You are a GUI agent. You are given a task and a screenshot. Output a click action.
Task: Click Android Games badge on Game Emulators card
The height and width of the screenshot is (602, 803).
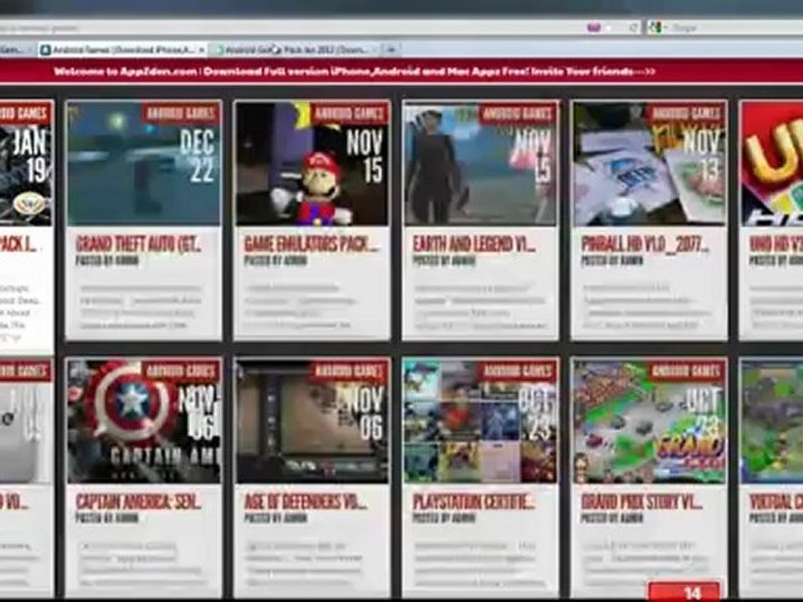(350, 113)
